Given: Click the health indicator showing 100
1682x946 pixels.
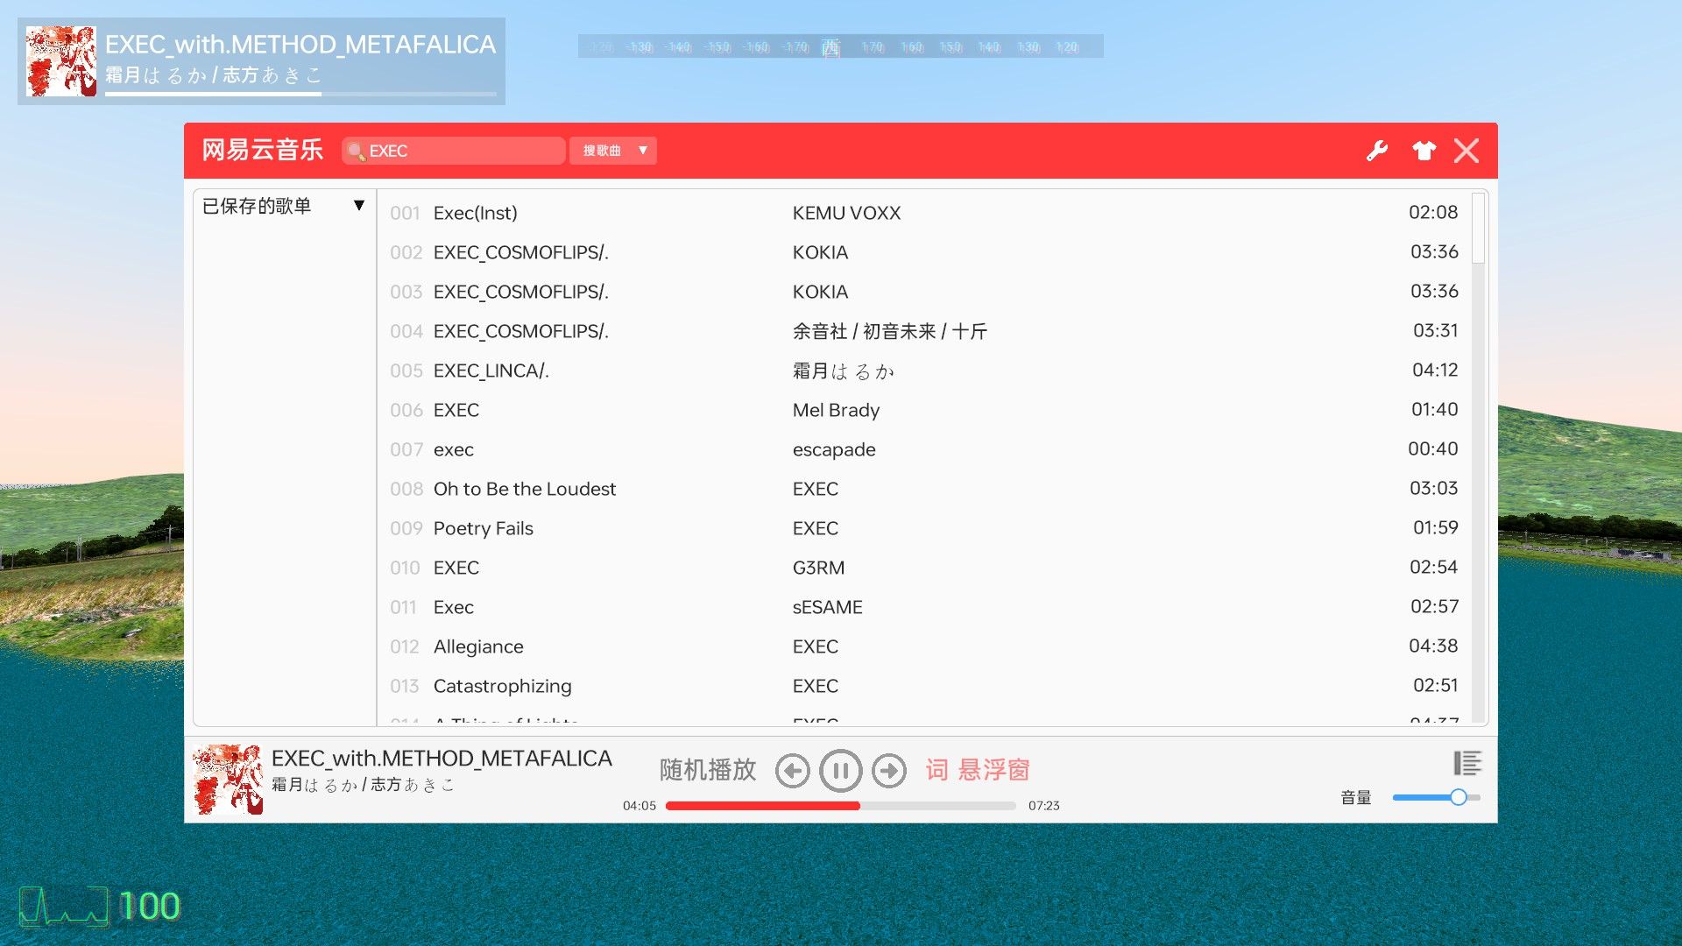Looking at the screenshot, I should [x=101, y=907].
